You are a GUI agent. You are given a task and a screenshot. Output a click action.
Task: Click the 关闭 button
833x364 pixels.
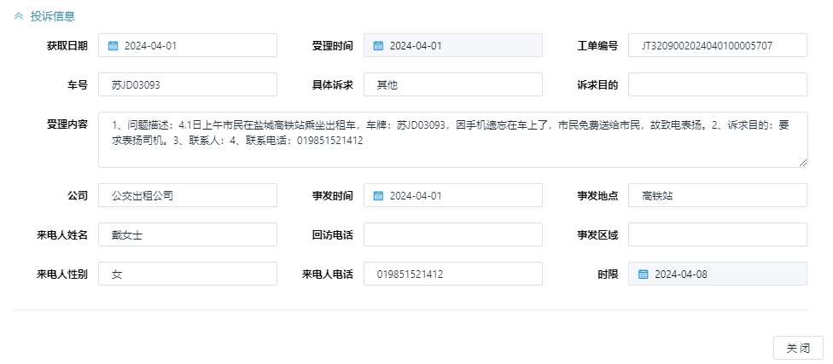coord(797,349)
